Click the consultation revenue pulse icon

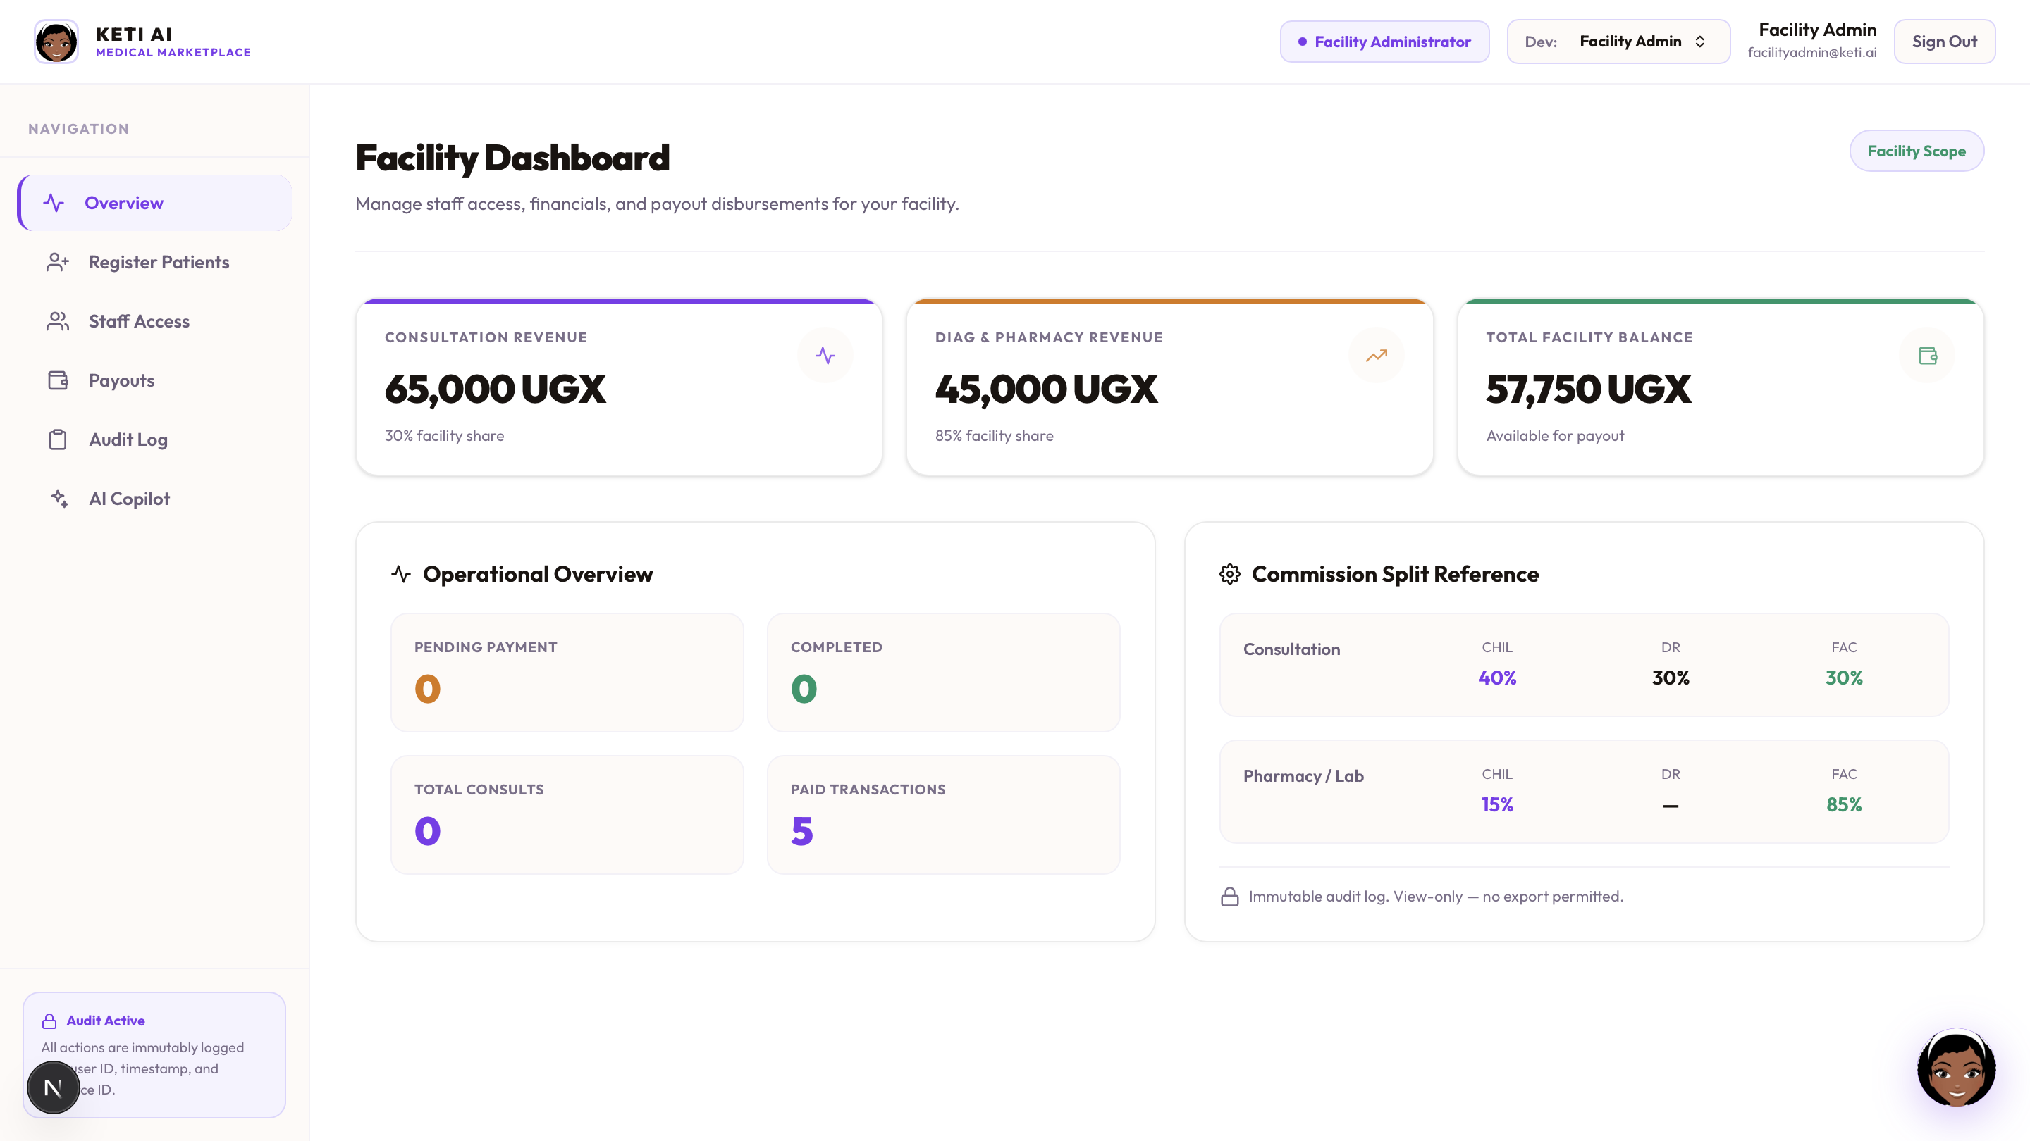click(x=825, y=356)
